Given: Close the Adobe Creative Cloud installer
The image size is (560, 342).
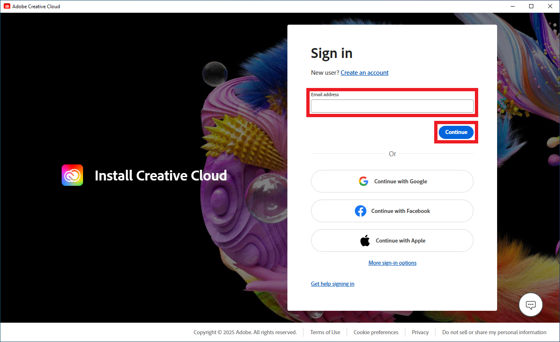Looking at the screenshot, I should [550, 6].
